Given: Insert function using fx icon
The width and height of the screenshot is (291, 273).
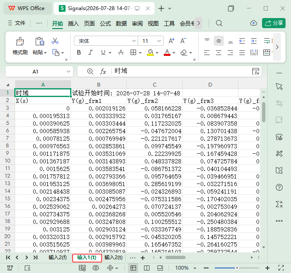Looking at the screenshot, I should click(103, 71).
